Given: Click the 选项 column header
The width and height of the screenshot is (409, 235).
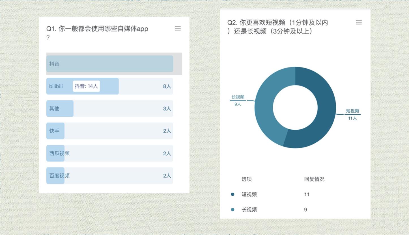Looking at the screenshot, I should [x=247, y=179].
